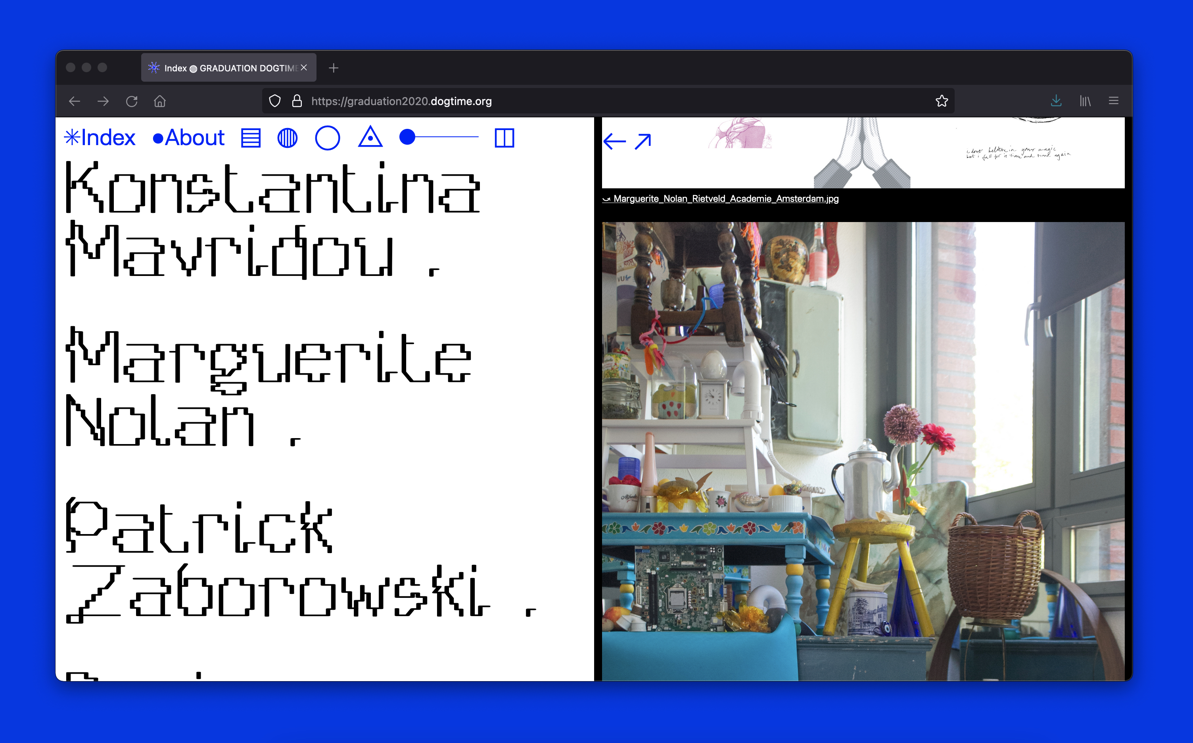Open a new browser tab
This screenshot has height=743, width=1193.
[x=334, y=68]
